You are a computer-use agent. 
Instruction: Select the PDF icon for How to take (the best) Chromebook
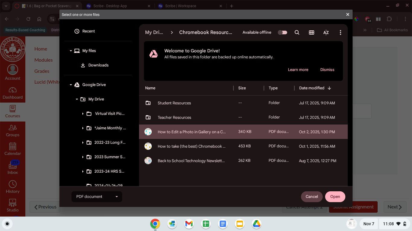[148, 146]
